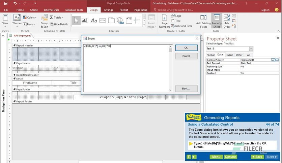This screenshot has width=282, height=163.
Task: Expand the Controls gallery More arrow
Action: [144, 25]
